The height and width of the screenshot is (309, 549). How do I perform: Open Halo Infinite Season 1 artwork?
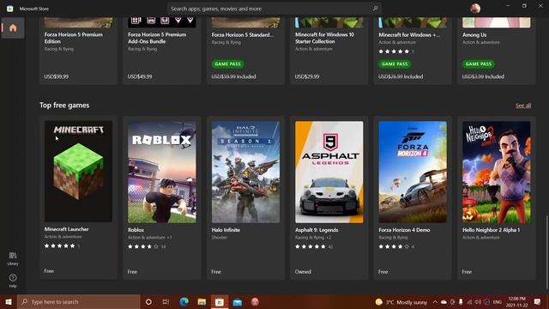[245, 172]
